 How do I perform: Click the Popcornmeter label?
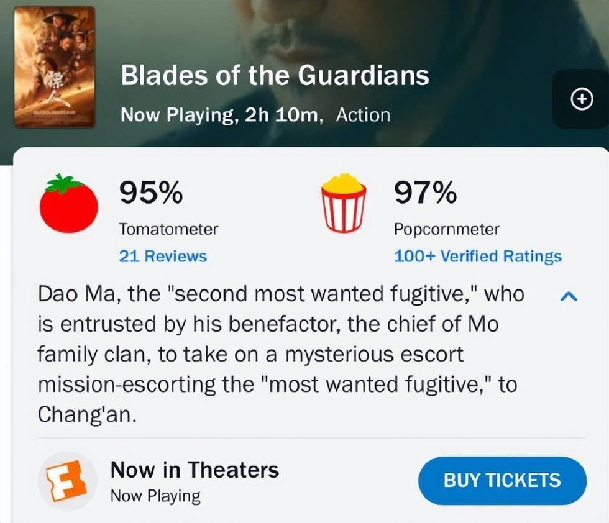(446, 229)
